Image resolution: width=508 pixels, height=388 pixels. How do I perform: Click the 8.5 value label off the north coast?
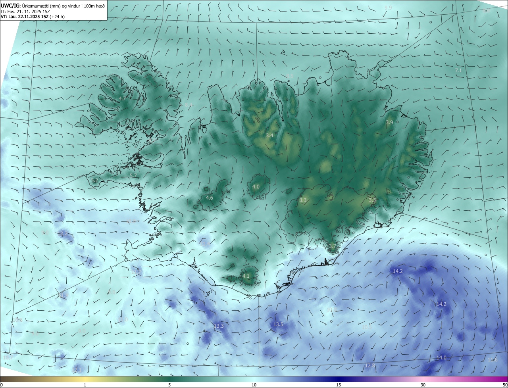[290, 75]
